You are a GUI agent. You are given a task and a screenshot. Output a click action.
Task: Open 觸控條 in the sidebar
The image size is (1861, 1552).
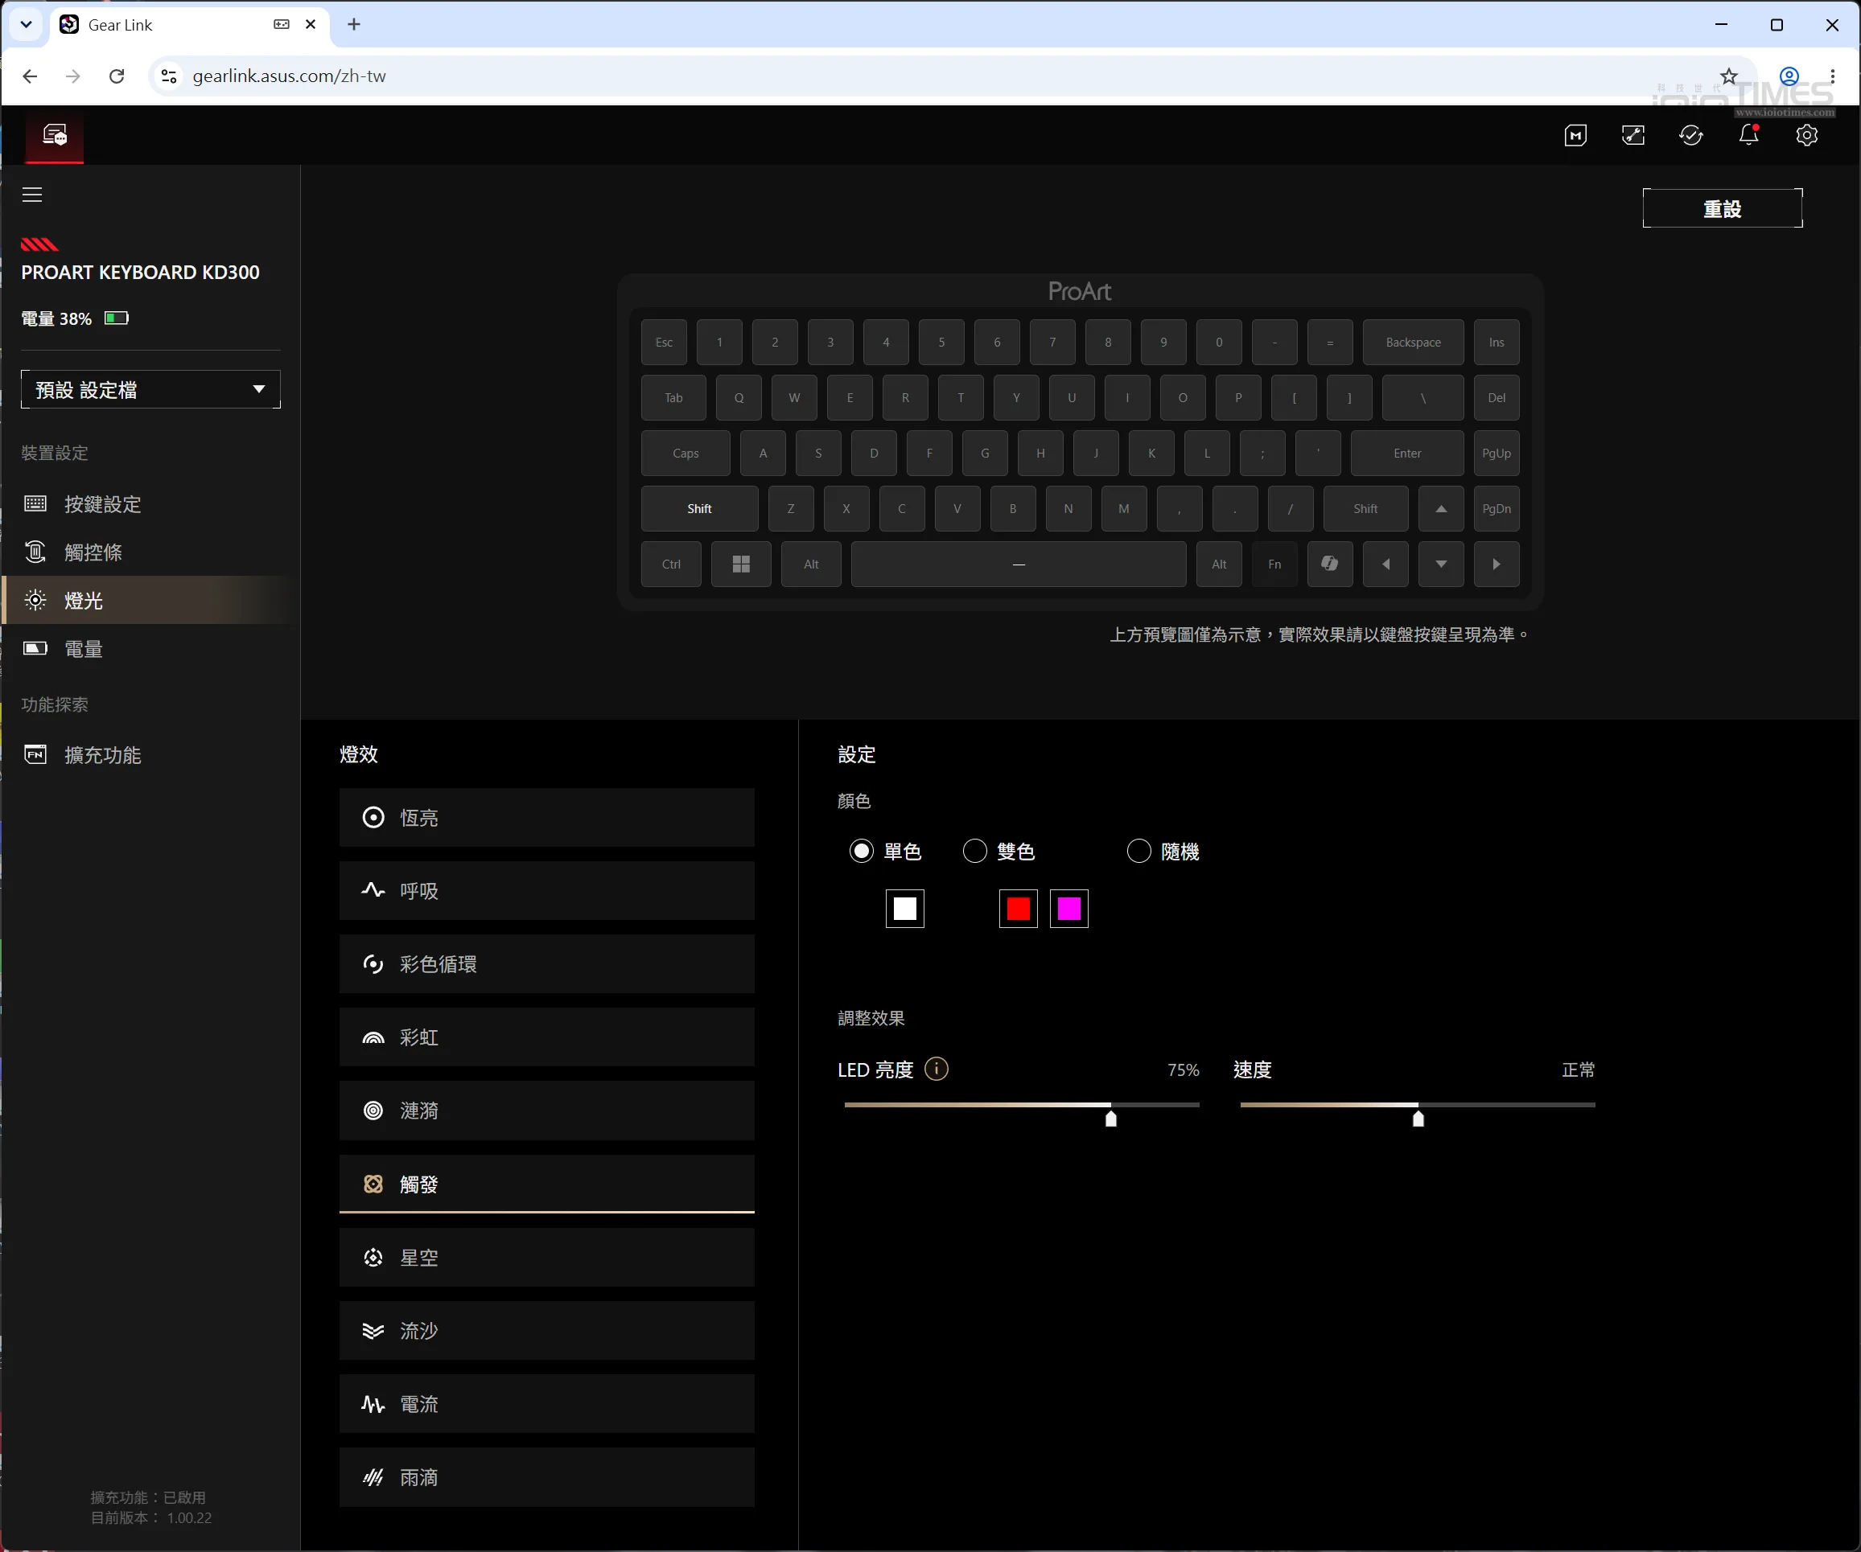[x=150, y=552]
